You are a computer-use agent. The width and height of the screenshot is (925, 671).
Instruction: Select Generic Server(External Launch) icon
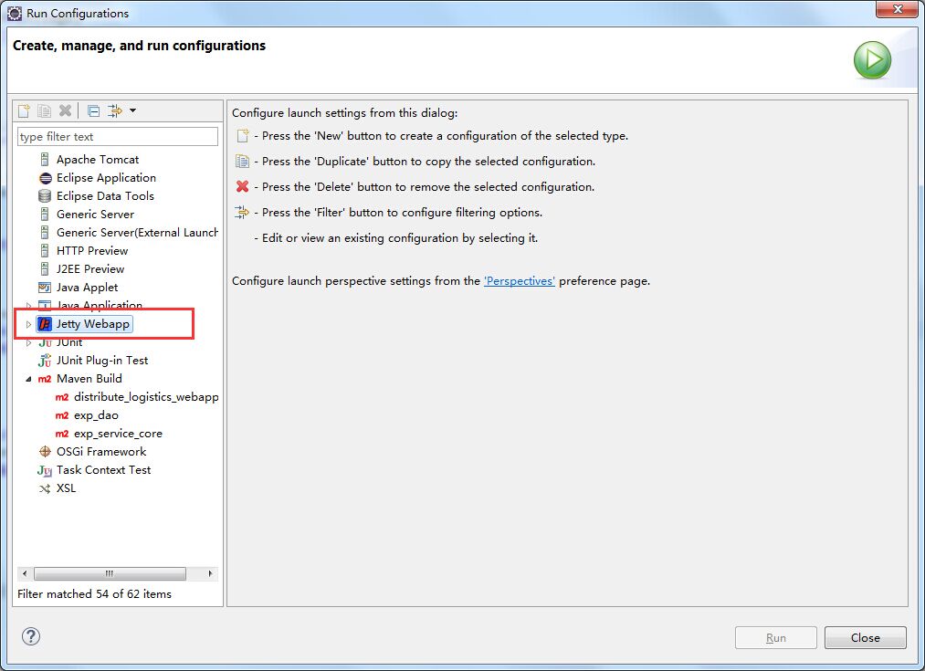tap(45, 232)
